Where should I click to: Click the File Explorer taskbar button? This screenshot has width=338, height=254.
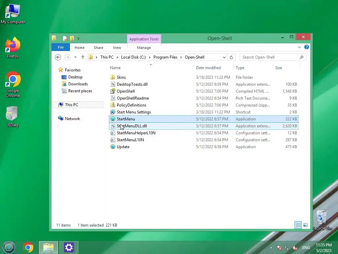pyautogui.click(x=49, y=247)
